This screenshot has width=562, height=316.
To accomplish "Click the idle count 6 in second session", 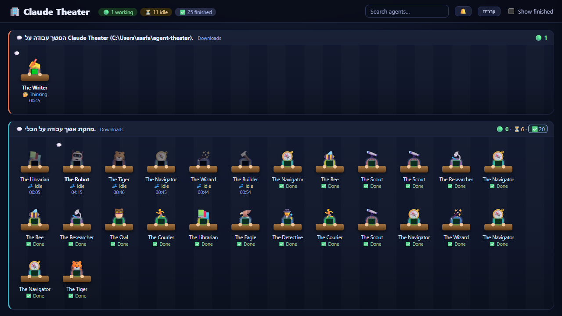I will coord(519,129).
